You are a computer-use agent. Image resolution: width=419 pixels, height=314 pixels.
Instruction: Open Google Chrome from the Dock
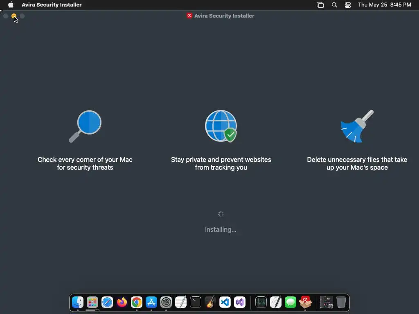[x=137, y=302]
